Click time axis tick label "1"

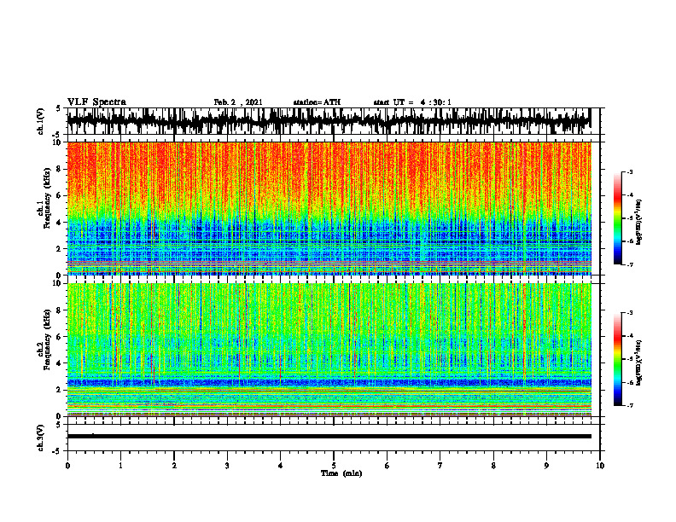(x=120, y=466)
